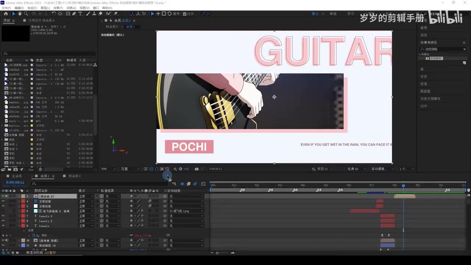Open the 效果(T) menu
This screenshot has width=471, height=265.
58,8
